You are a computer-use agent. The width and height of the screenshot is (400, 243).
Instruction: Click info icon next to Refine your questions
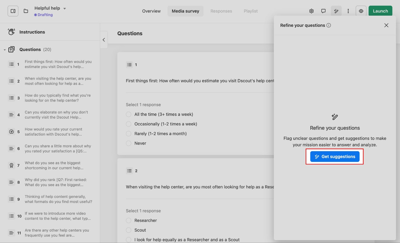[329, 25]
